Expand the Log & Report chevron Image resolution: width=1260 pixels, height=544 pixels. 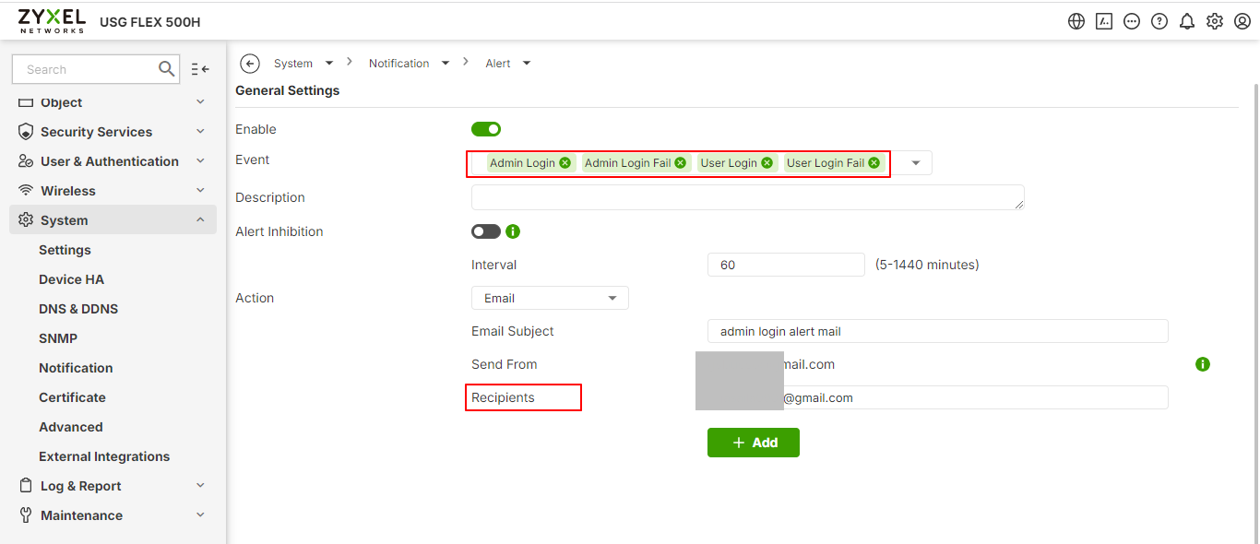[x=200, y=486]
